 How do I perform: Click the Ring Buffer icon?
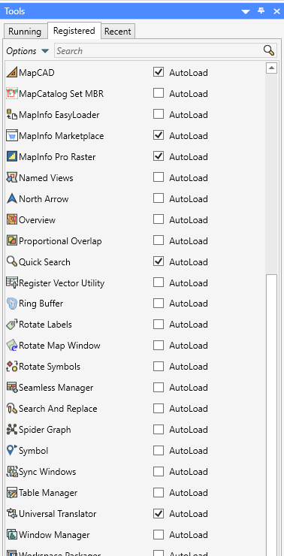click(x=12, y=304)
